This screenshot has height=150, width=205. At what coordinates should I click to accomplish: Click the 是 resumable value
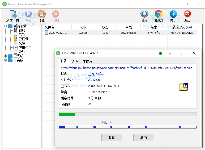90,105
